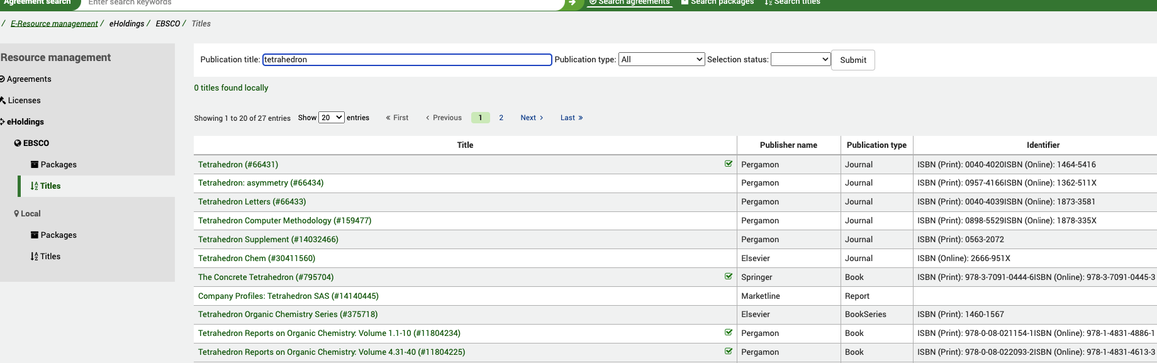
Task: Open the Publication type dropdown
Action: click(x=661, y=60)
